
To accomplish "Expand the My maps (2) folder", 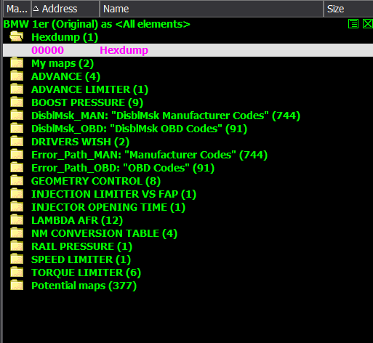I will point(63,63).
